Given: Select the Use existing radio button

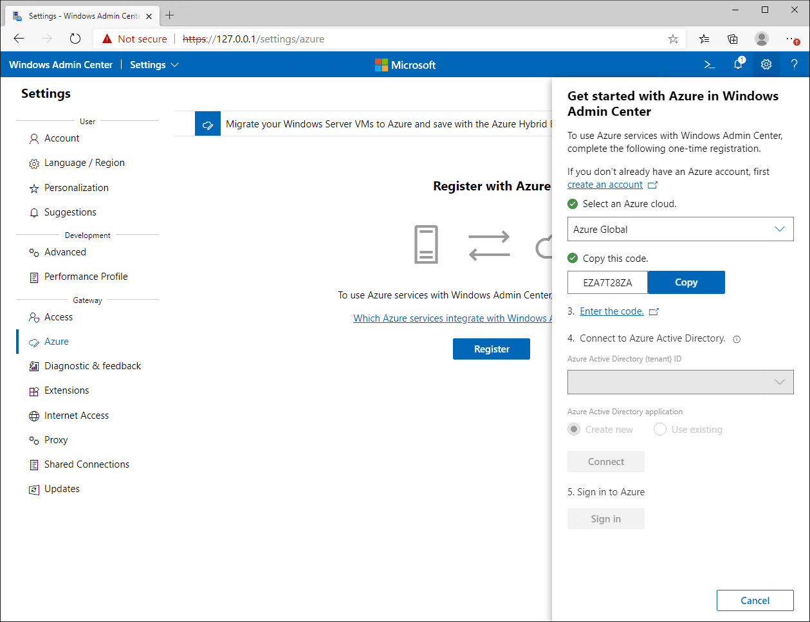Looking at the screenshot, I should (660, 430).
